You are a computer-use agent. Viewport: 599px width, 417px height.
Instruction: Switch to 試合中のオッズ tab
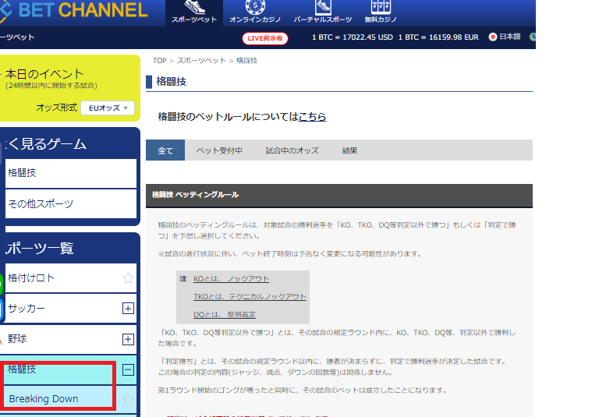coord(292,150)
